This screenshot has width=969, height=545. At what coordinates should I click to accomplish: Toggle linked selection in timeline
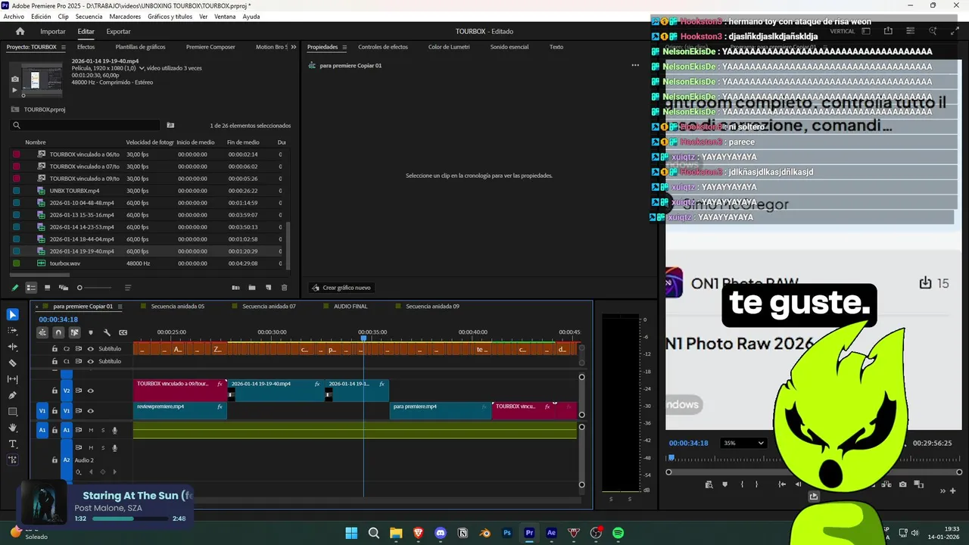[74, 332]
